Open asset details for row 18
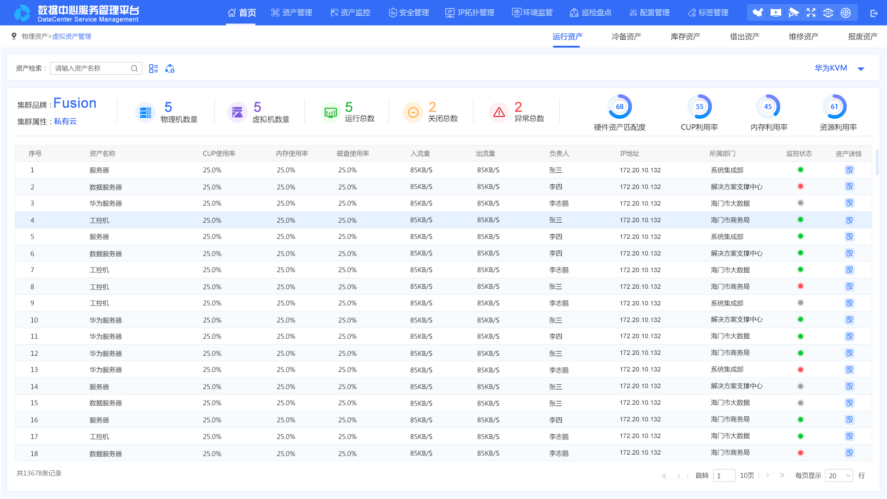 pyautogui.click(x=850, y=453)
